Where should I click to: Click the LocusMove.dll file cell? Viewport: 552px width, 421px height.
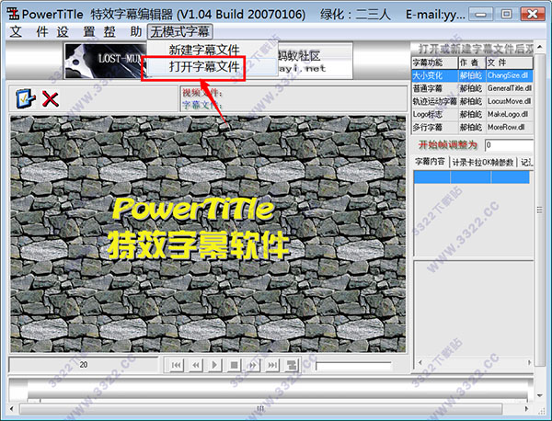pyautogui.click(x=509, y=101)
